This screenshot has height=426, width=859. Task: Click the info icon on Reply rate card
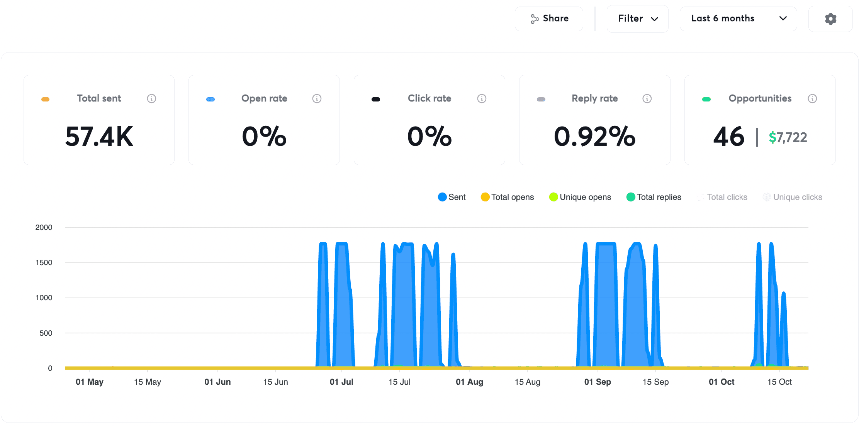[647, 99]
